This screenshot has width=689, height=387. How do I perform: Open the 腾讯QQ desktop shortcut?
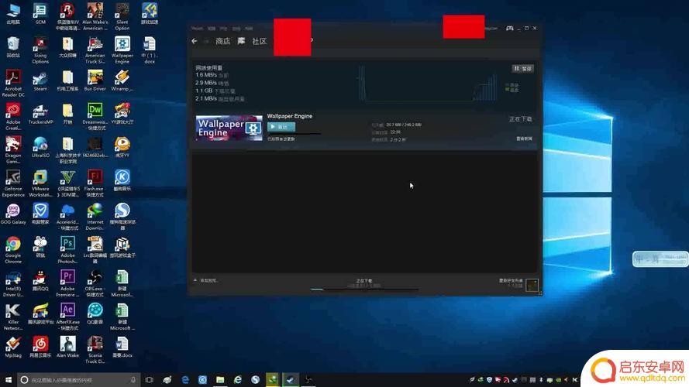point(40,281)
